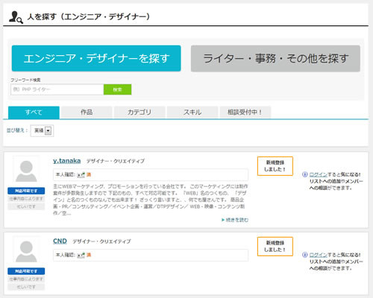Click ライター・事務・その他を探す button

click(x=275, y=58)
